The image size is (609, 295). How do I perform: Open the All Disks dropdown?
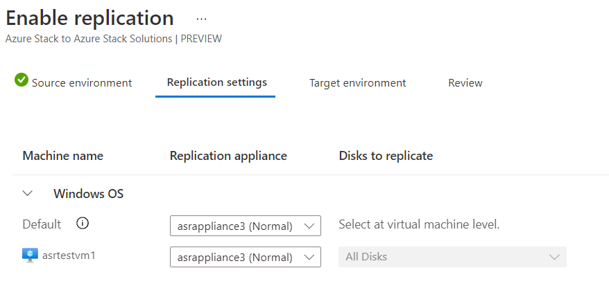coord(452,257)
